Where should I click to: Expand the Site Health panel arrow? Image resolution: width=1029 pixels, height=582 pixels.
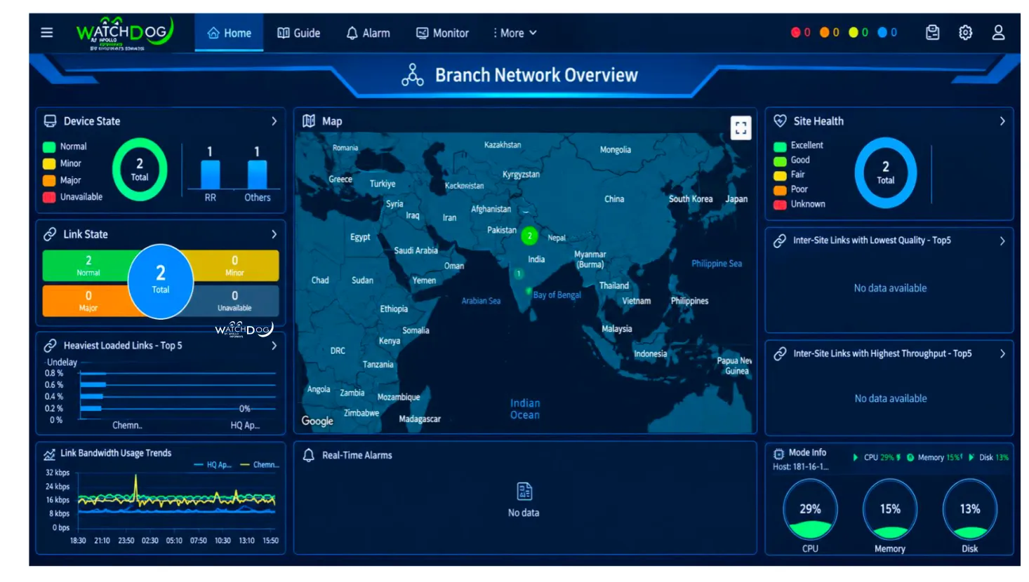tap(1002, 121)
